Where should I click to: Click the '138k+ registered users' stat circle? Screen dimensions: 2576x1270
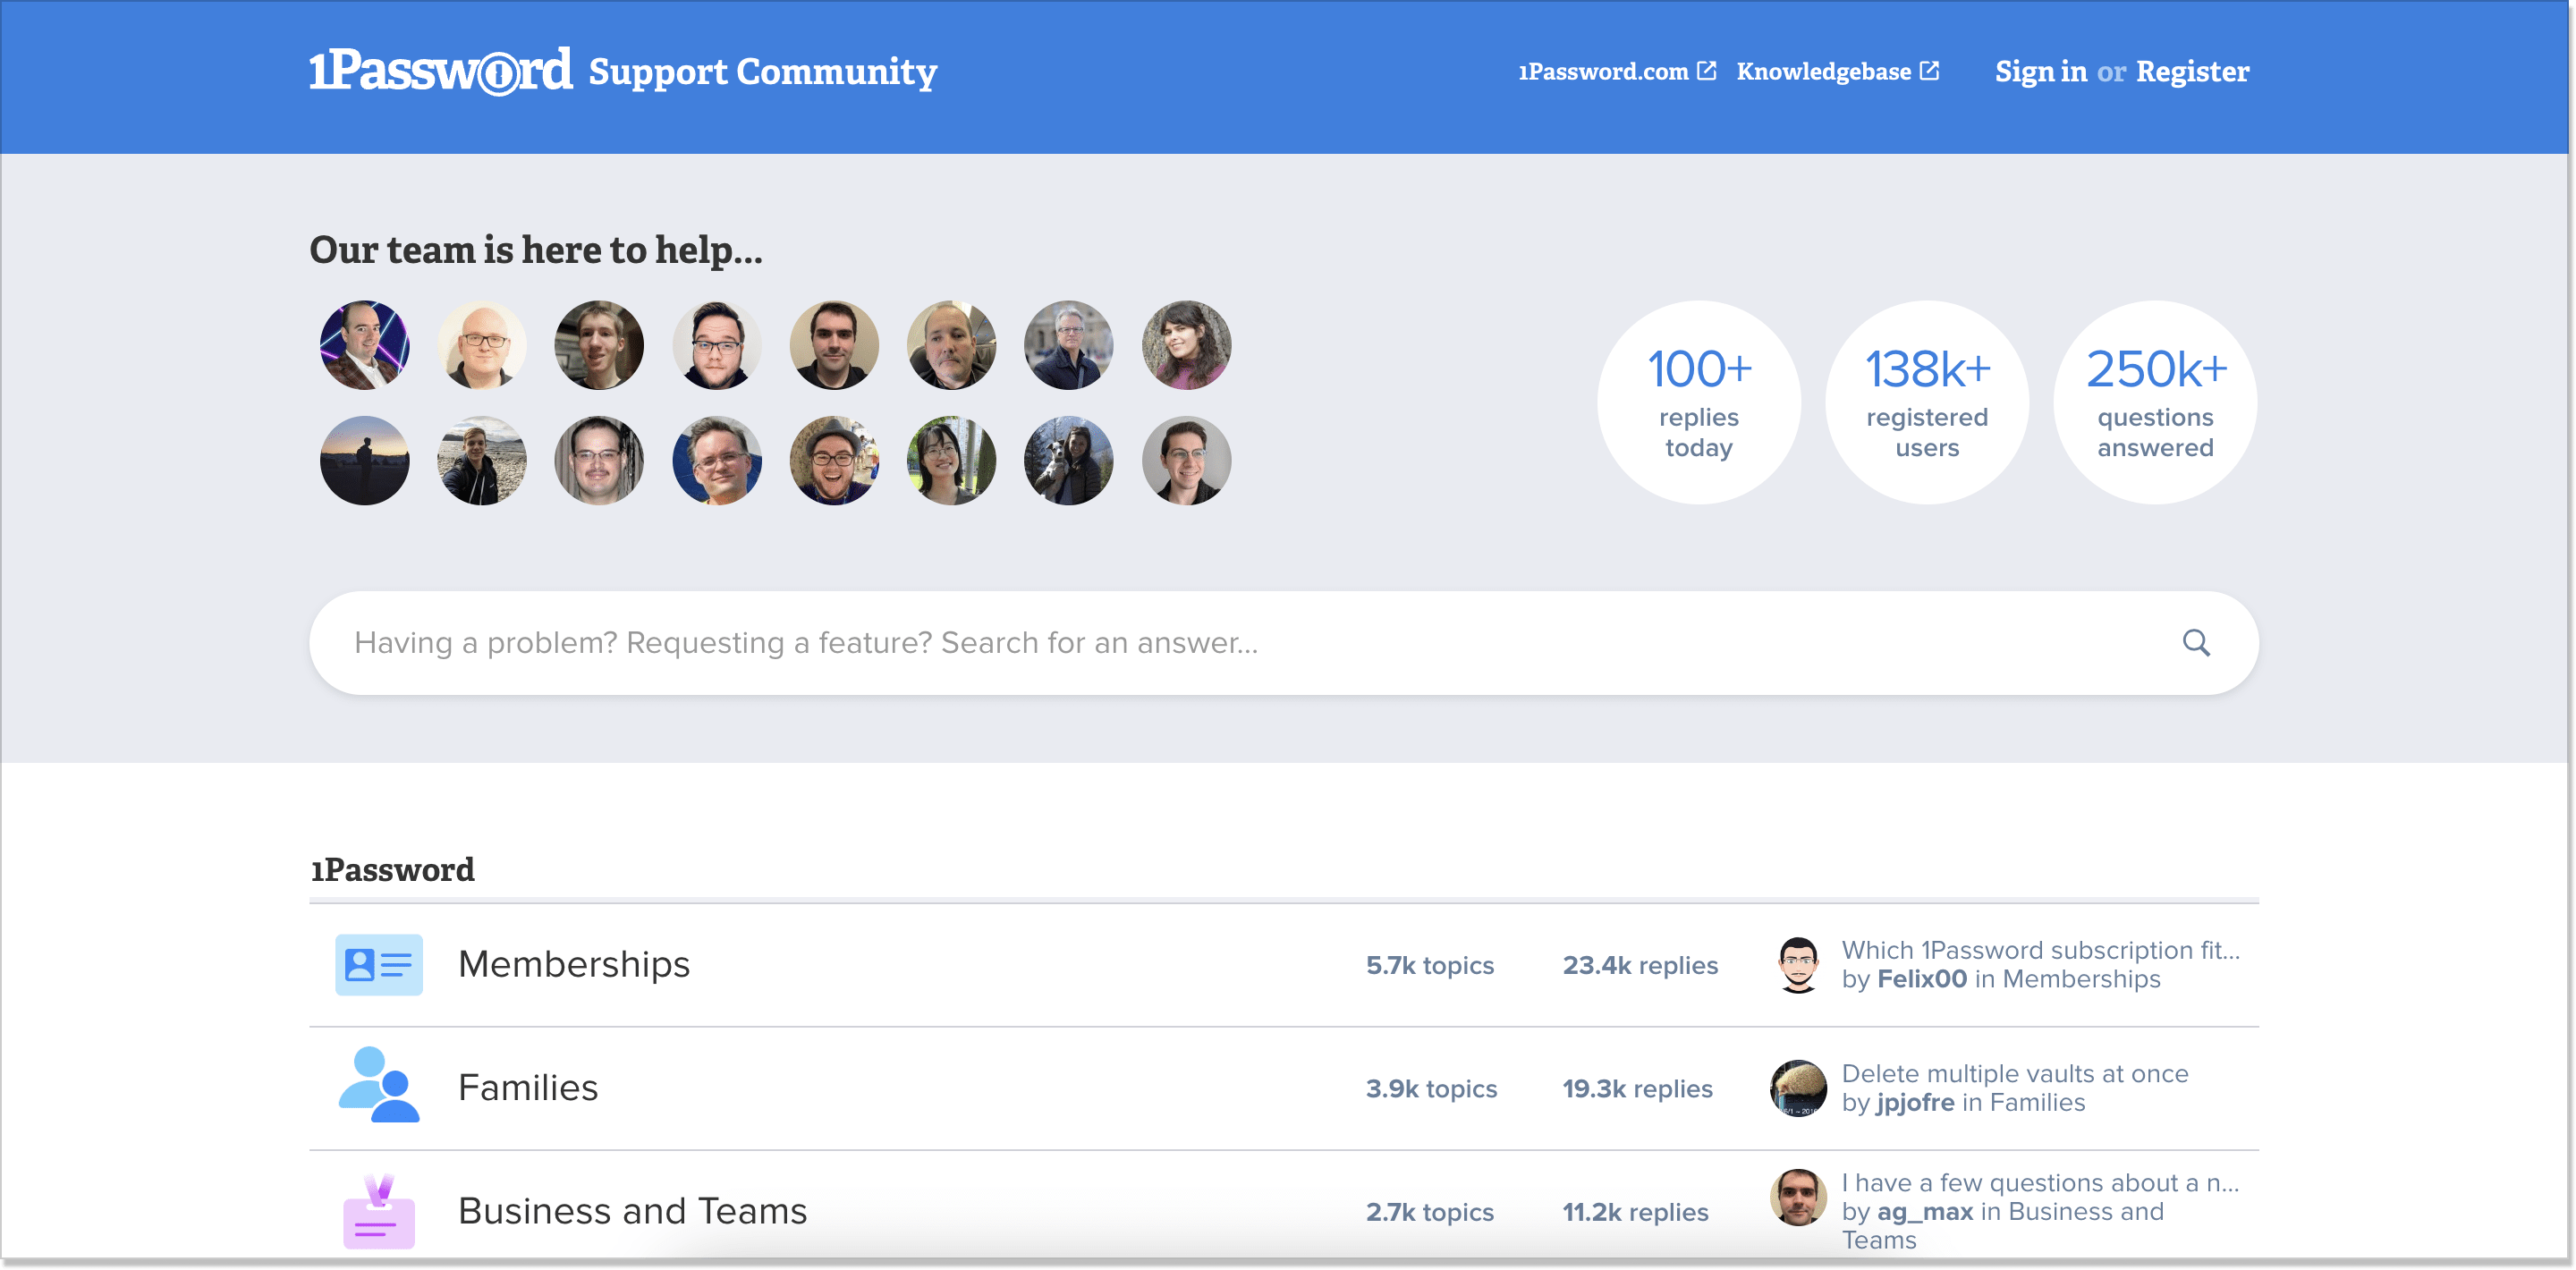point(1926,402)
